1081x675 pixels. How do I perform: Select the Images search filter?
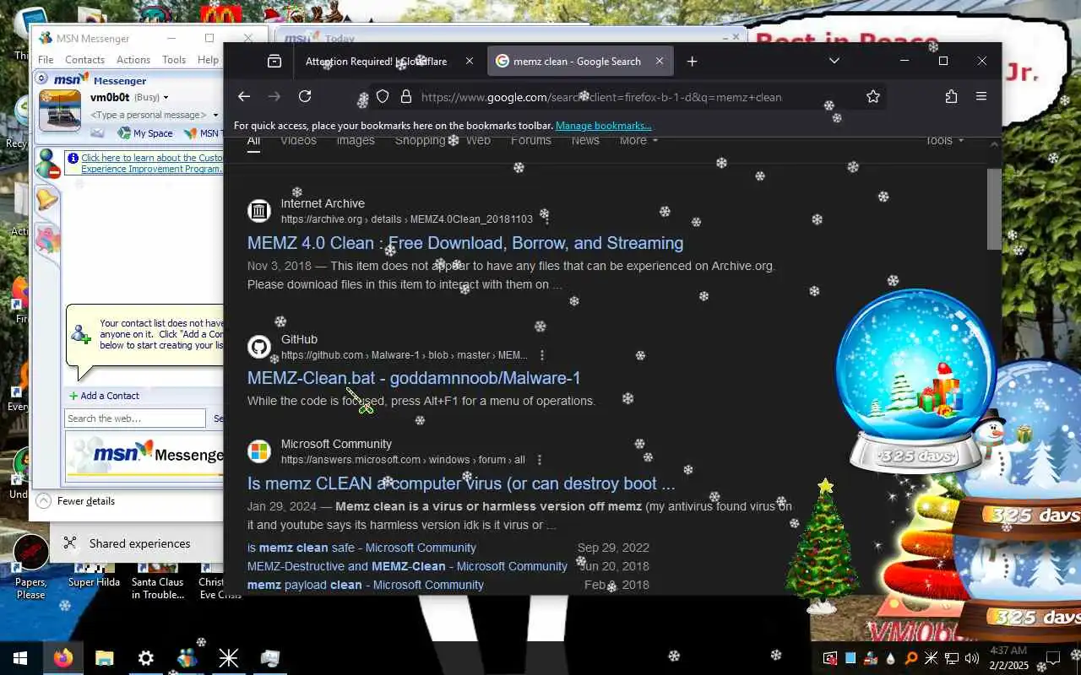pyautogui.click(x=356, y=141)
